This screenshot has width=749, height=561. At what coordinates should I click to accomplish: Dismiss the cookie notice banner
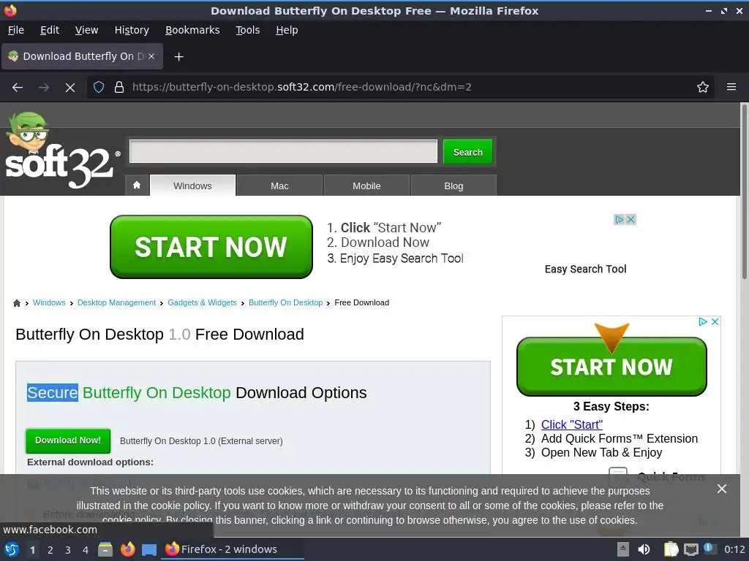[722, 489]
